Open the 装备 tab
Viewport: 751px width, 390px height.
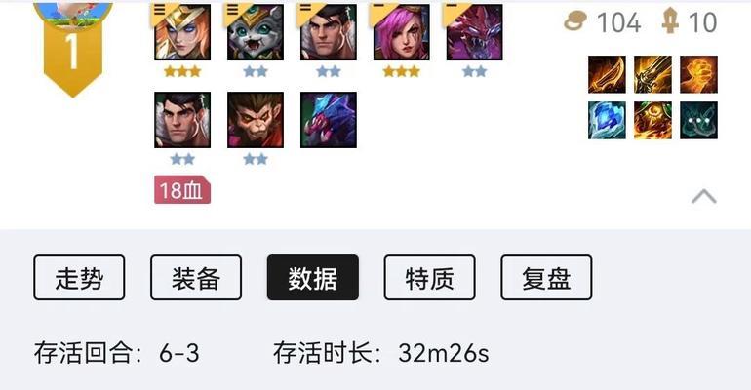tap(196, 278)
